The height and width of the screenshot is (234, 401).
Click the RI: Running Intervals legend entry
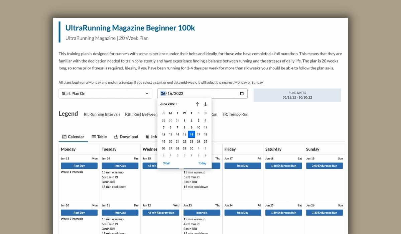pos(102,114)
